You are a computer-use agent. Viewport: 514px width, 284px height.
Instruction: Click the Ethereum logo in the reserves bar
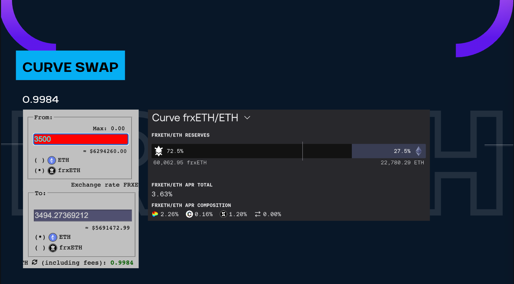418,151
